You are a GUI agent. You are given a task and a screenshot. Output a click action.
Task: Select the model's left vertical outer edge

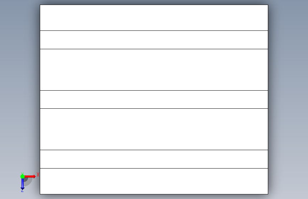click(x=40, y=100)
